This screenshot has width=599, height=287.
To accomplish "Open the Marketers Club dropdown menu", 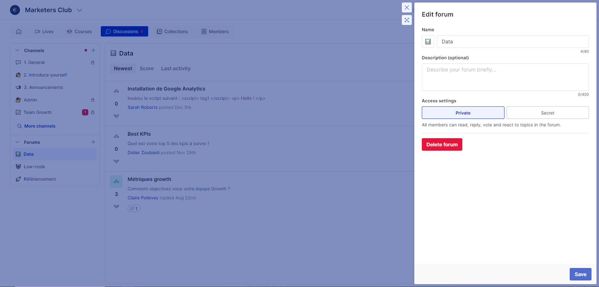I will 80,10.
